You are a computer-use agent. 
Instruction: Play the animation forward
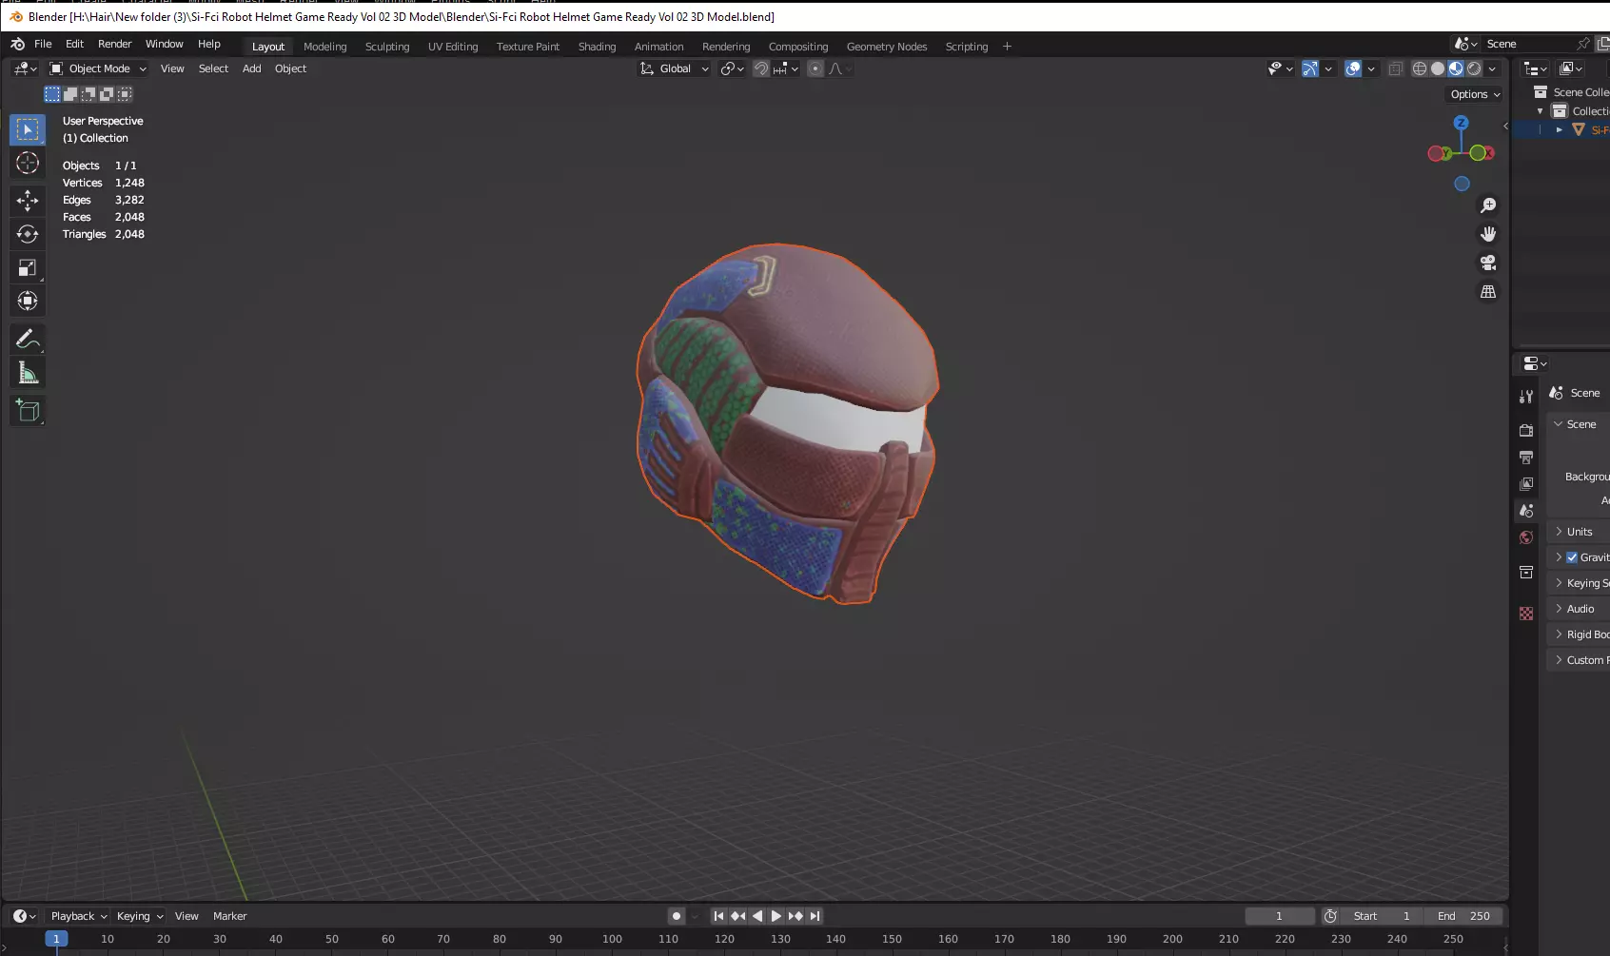click(776, 916)
